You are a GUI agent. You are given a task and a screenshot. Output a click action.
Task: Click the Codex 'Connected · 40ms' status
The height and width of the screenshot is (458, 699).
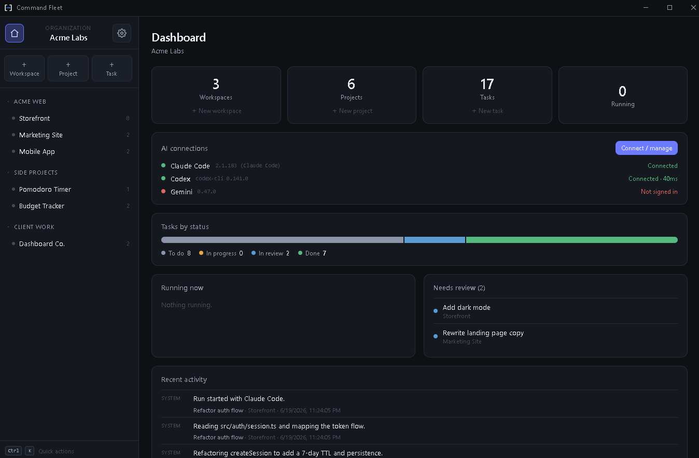[x=653, y=179]
